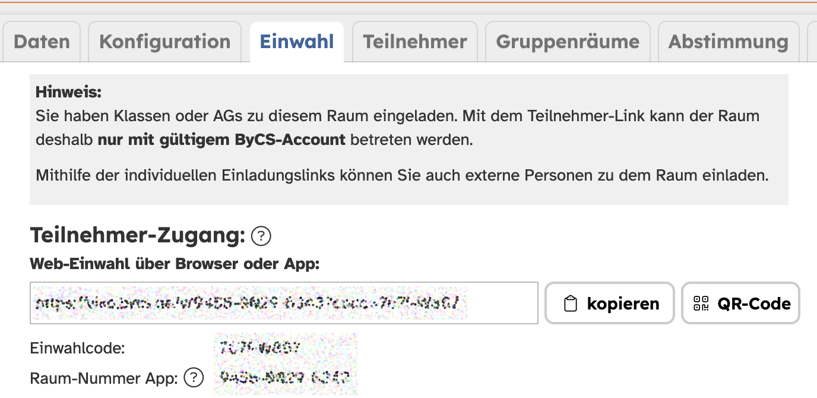Open the Gruppenräume tab

568,42
